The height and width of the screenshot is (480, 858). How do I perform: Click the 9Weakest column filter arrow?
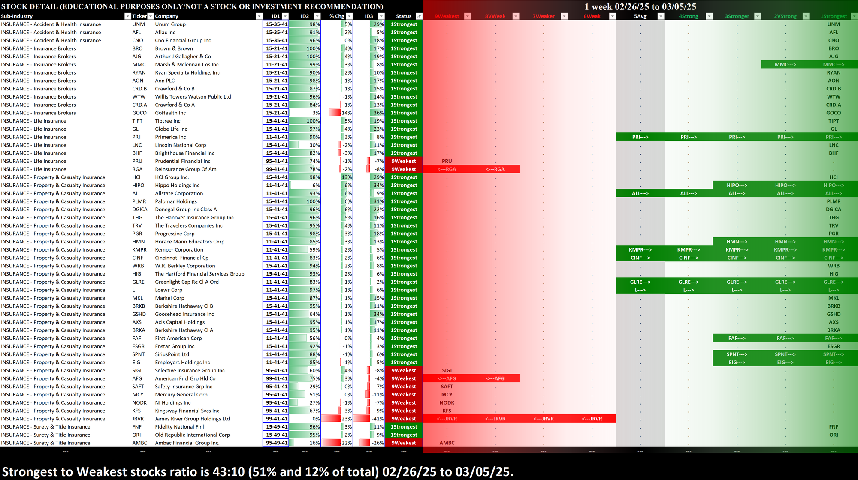tap(468, 16)
